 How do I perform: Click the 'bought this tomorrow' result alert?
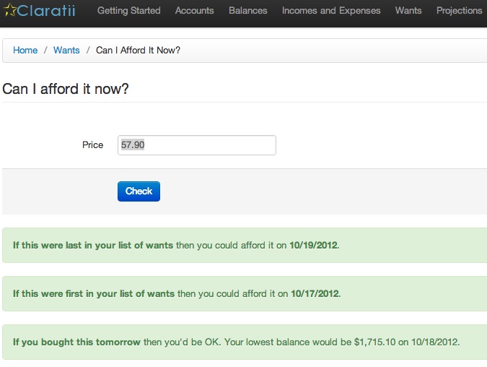point(245,342)
